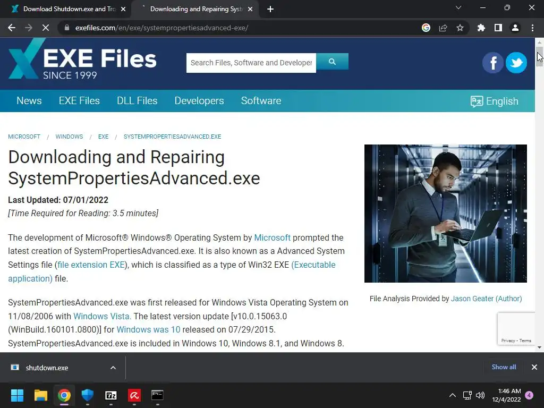The height and width of the screenshot is (408, 544).
Task: Click the search magnifier button
Action: (332, 62)
